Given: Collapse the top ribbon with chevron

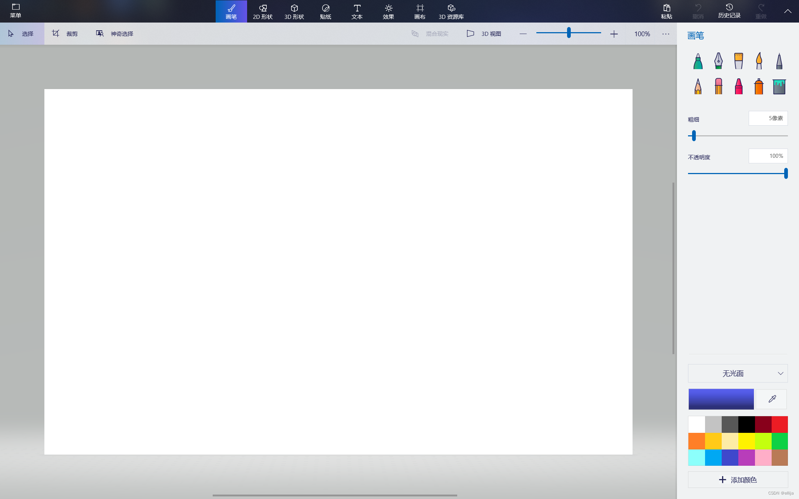Looking at the screenshot, I should 788,11.
